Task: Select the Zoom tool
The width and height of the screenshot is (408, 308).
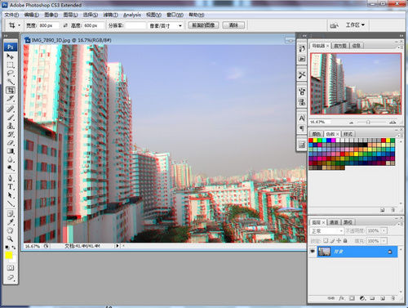Action: [11, 239]
